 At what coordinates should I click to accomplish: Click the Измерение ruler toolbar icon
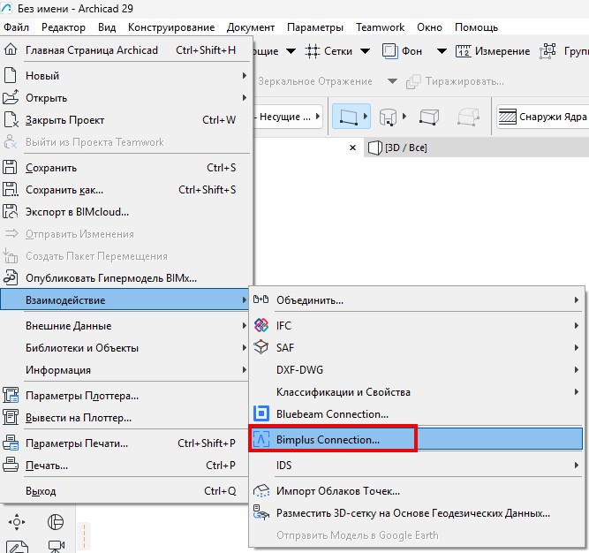point(463,51)
